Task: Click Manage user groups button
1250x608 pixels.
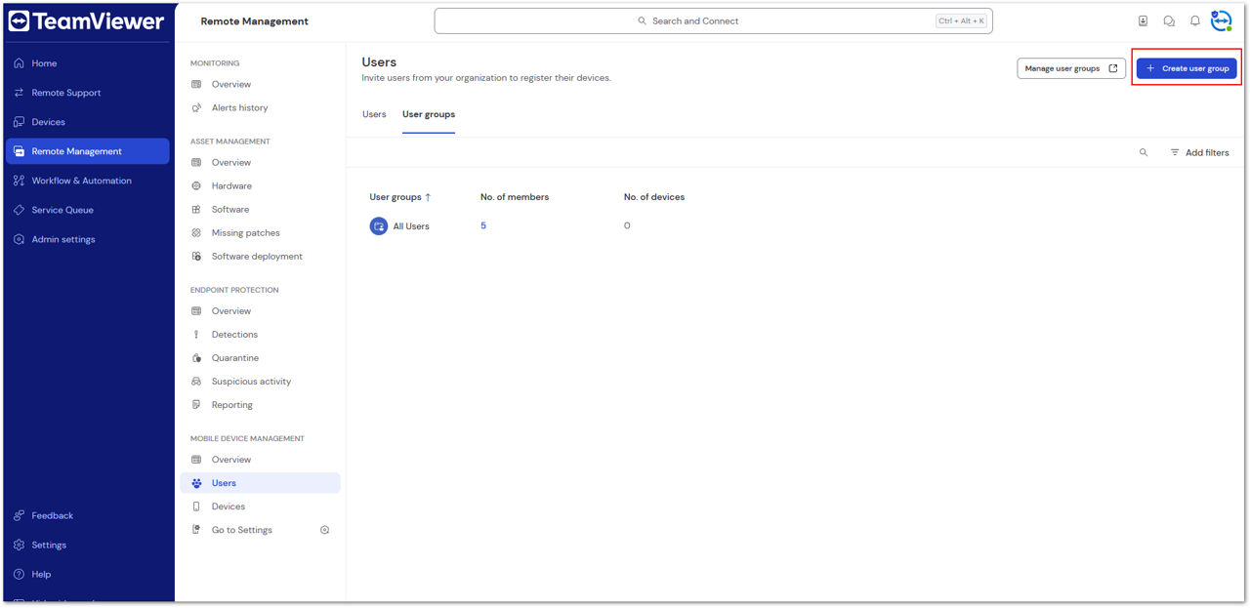Action: [x=1071, y=68]
